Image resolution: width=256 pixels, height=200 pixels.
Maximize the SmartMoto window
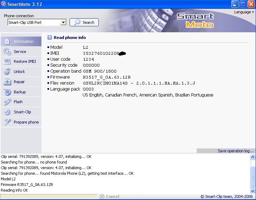243,4
